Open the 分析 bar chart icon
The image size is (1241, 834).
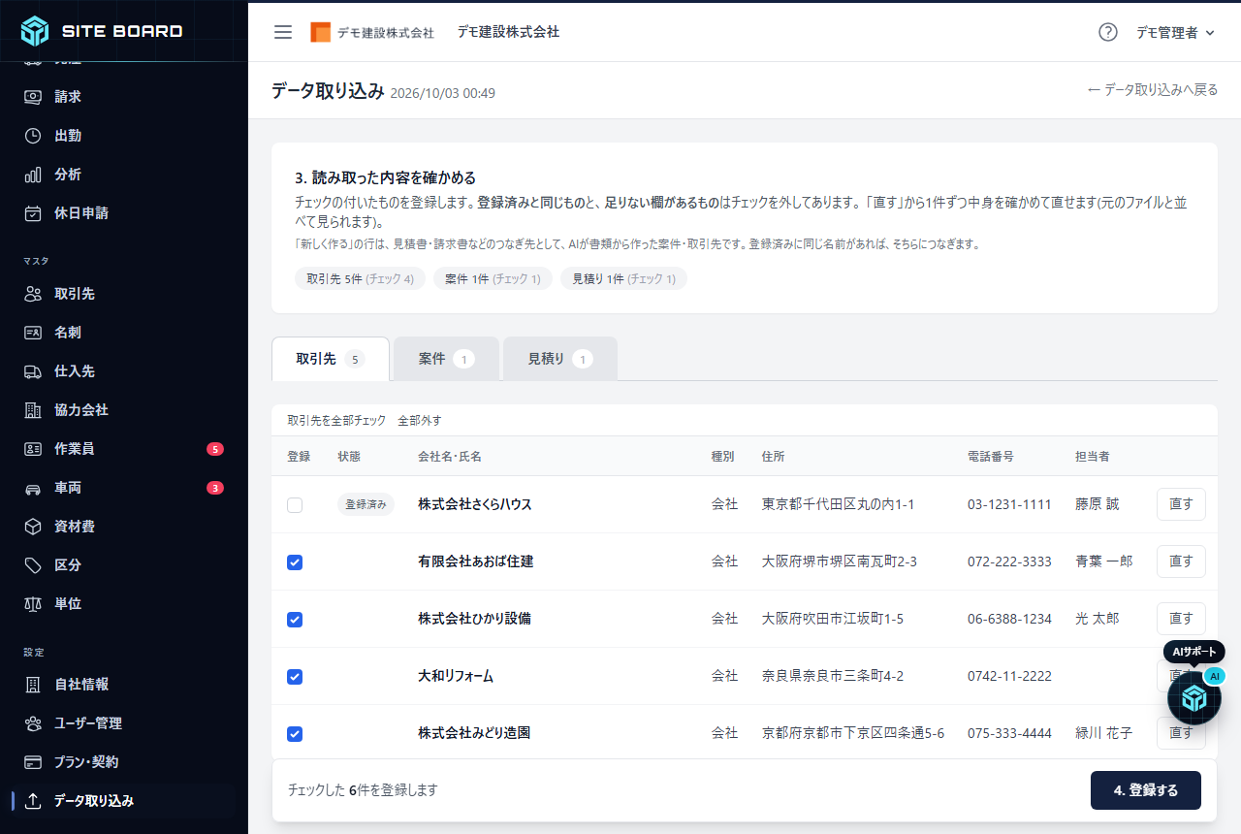(x=33, y=175)
